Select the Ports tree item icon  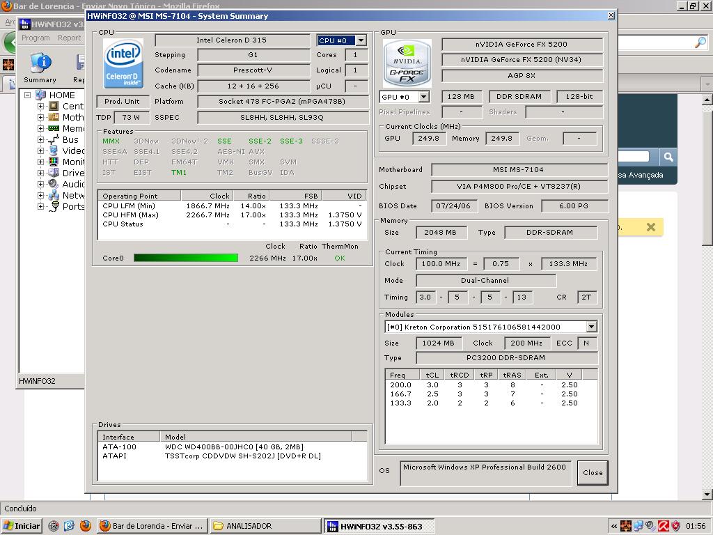click(x=54, y=206)
